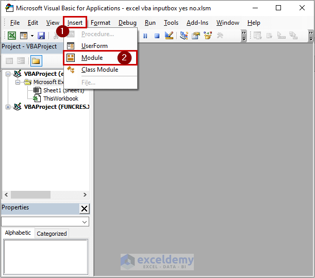
Task: Open the Add-Ins menu
Action: 197,23
